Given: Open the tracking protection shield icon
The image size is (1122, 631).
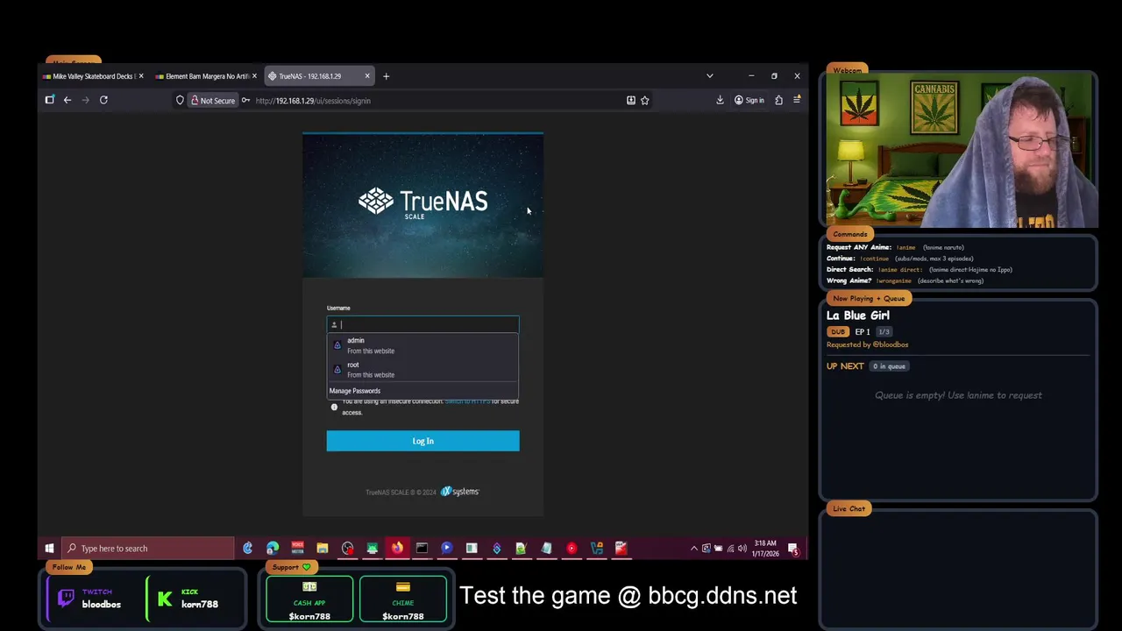Looking at the screenshot, I should tap(180, 100).
